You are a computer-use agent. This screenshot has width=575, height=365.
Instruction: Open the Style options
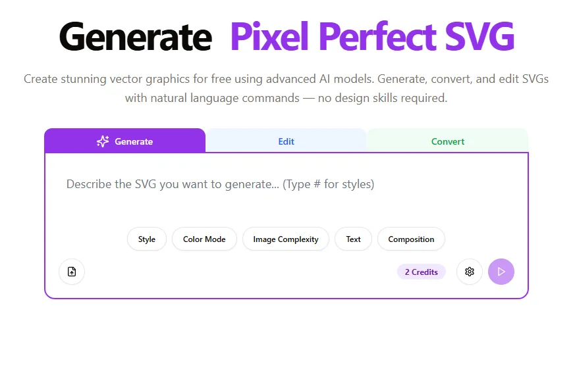147,239
